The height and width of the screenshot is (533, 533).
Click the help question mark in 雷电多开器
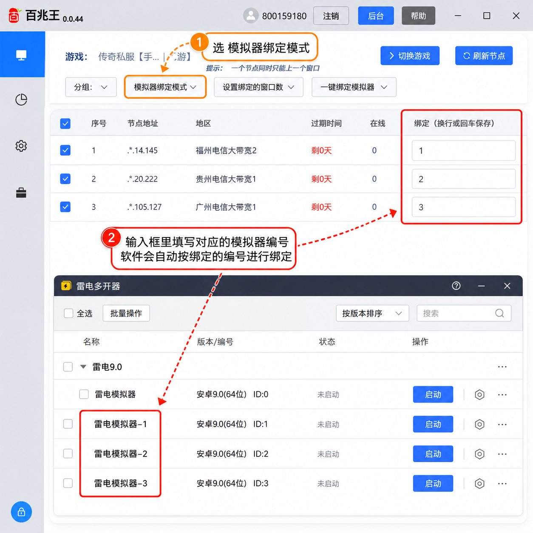coord(456,286)
